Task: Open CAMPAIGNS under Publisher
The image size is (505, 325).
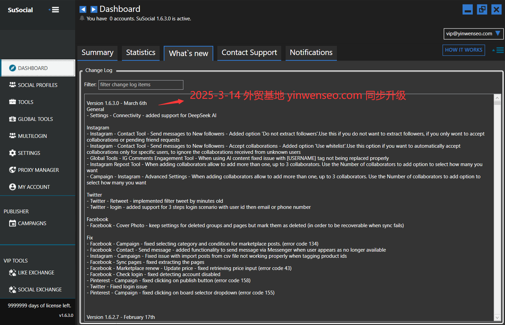Action: (x=38, y=223)
